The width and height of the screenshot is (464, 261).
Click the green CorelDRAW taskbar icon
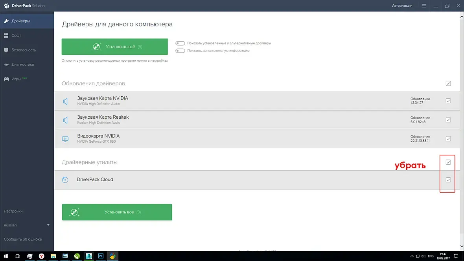(77, 256)
